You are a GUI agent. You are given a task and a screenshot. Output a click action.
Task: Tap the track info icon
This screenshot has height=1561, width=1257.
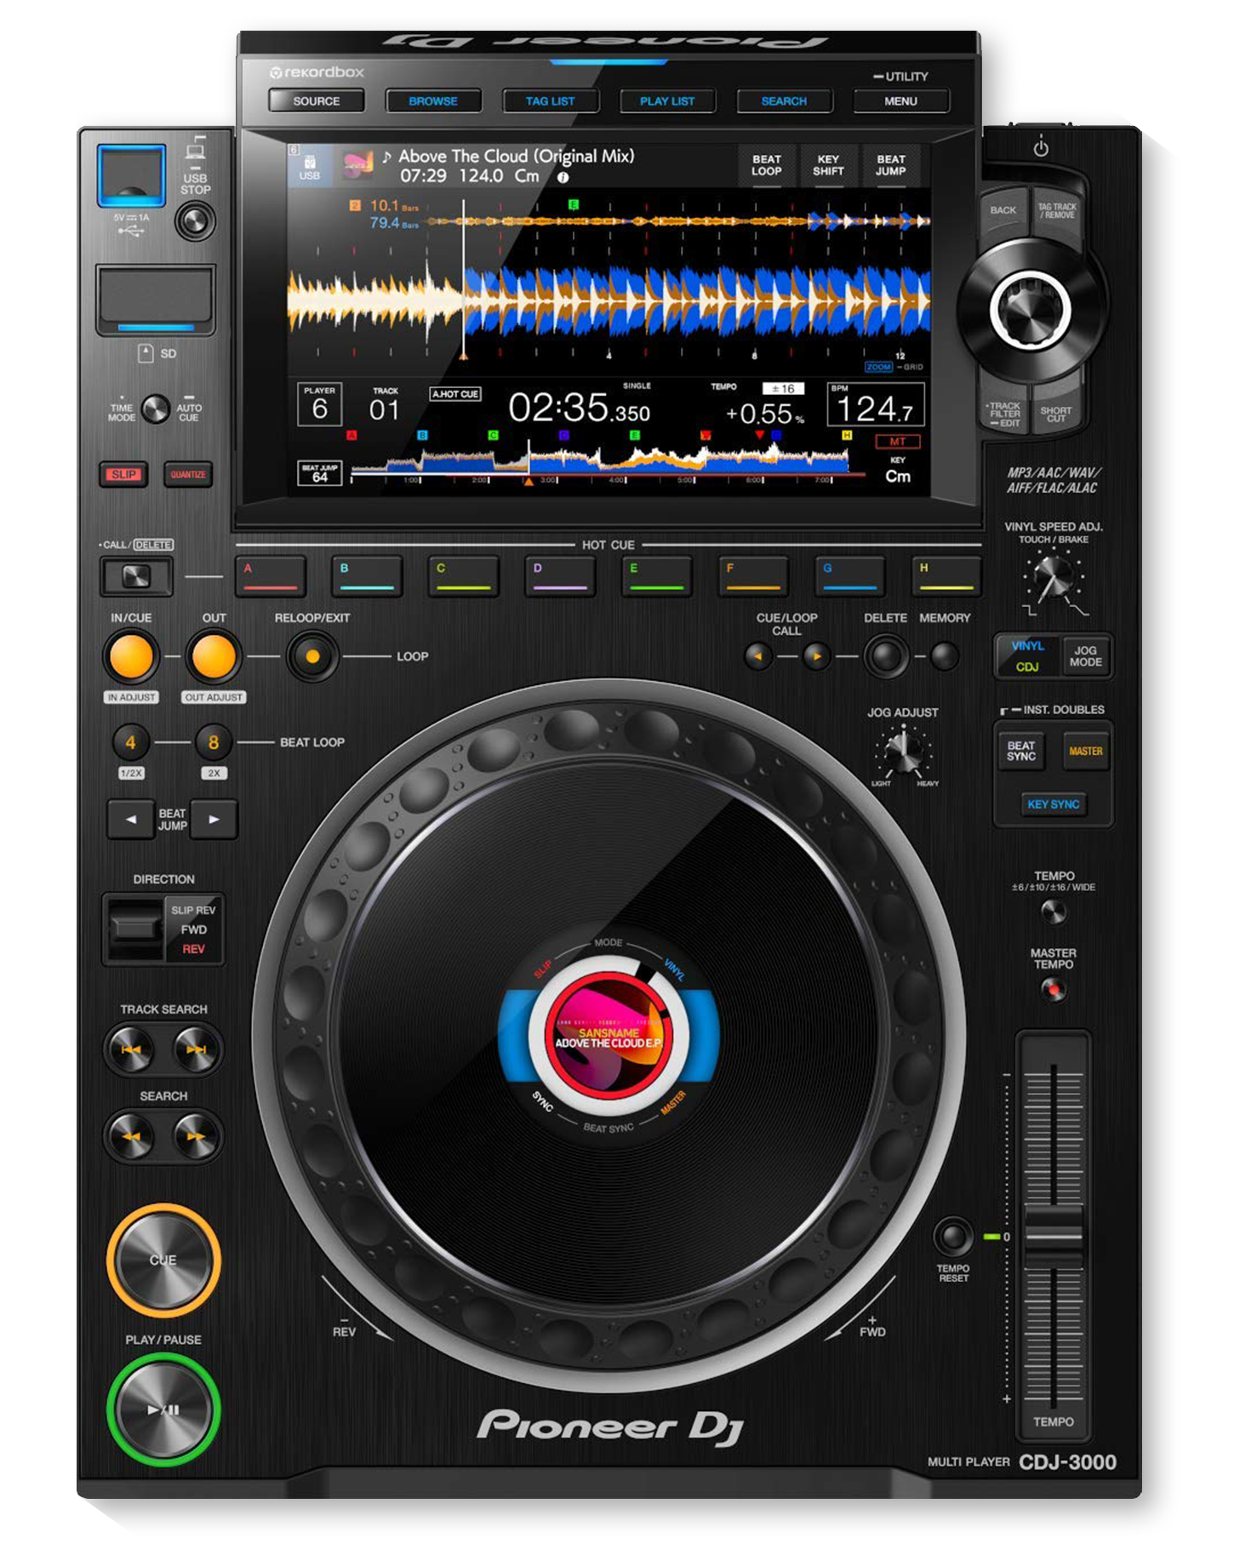tap(563, 178)
